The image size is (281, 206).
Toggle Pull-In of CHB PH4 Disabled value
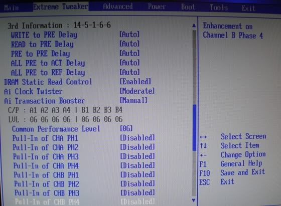[x=137, y=201]
